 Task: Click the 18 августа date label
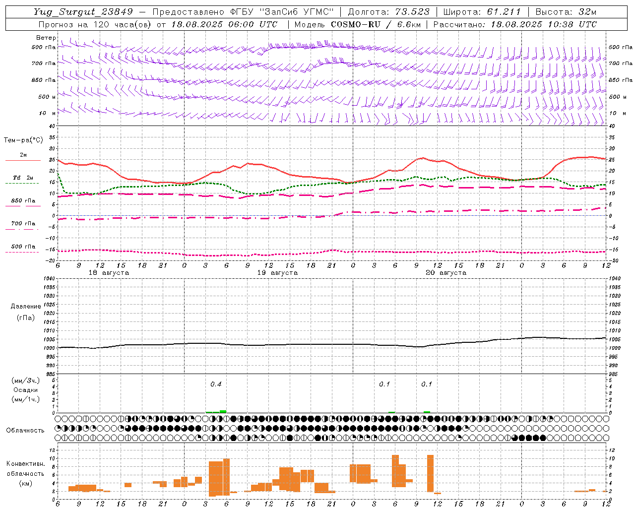(x=109, y=273)
